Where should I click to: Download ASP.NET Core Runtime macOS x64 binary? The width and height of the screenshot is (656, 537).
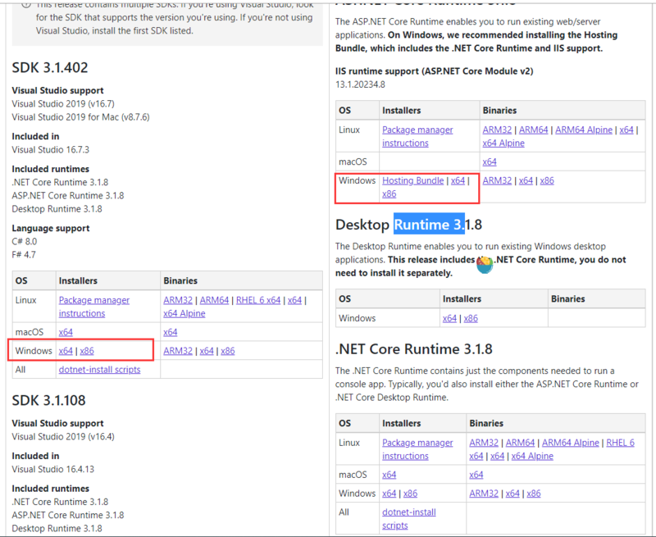click(x=490, y=162)
